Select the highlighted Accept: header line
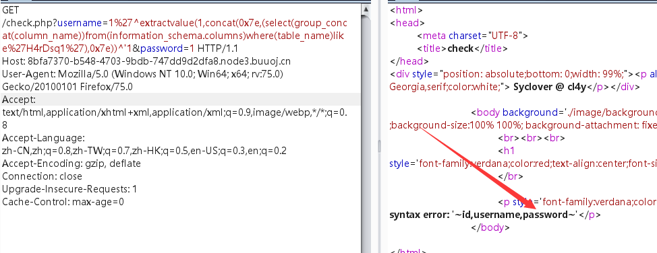 [180, 100]
